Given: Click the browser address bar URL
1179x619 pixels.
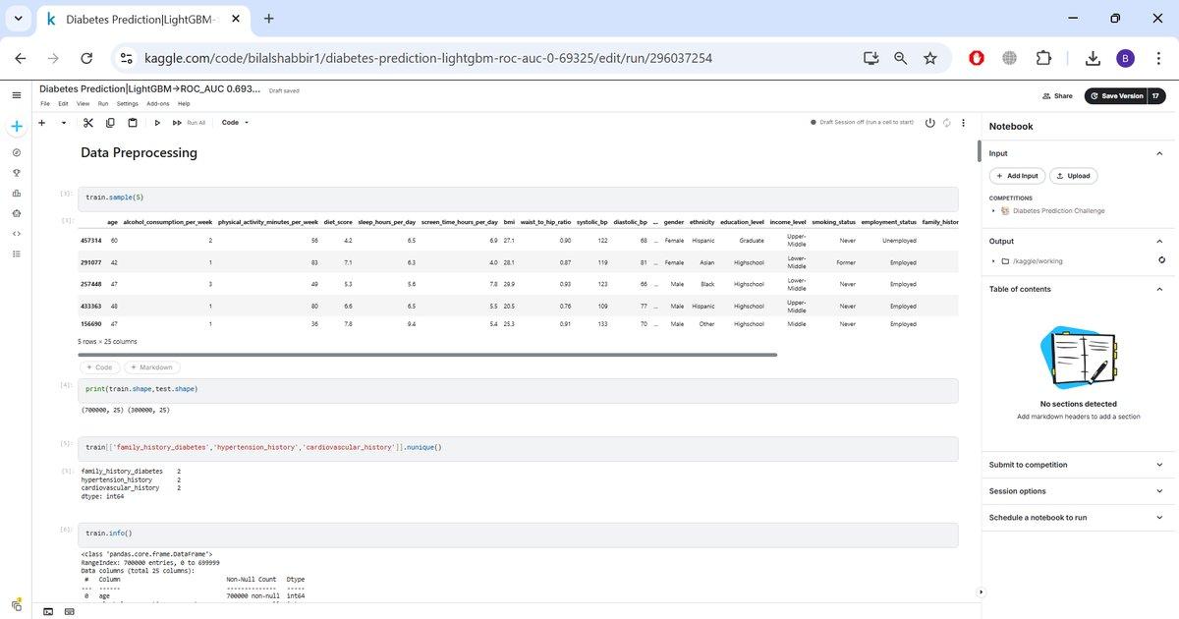Looking at the screenshot, I should tap(427, 59).
